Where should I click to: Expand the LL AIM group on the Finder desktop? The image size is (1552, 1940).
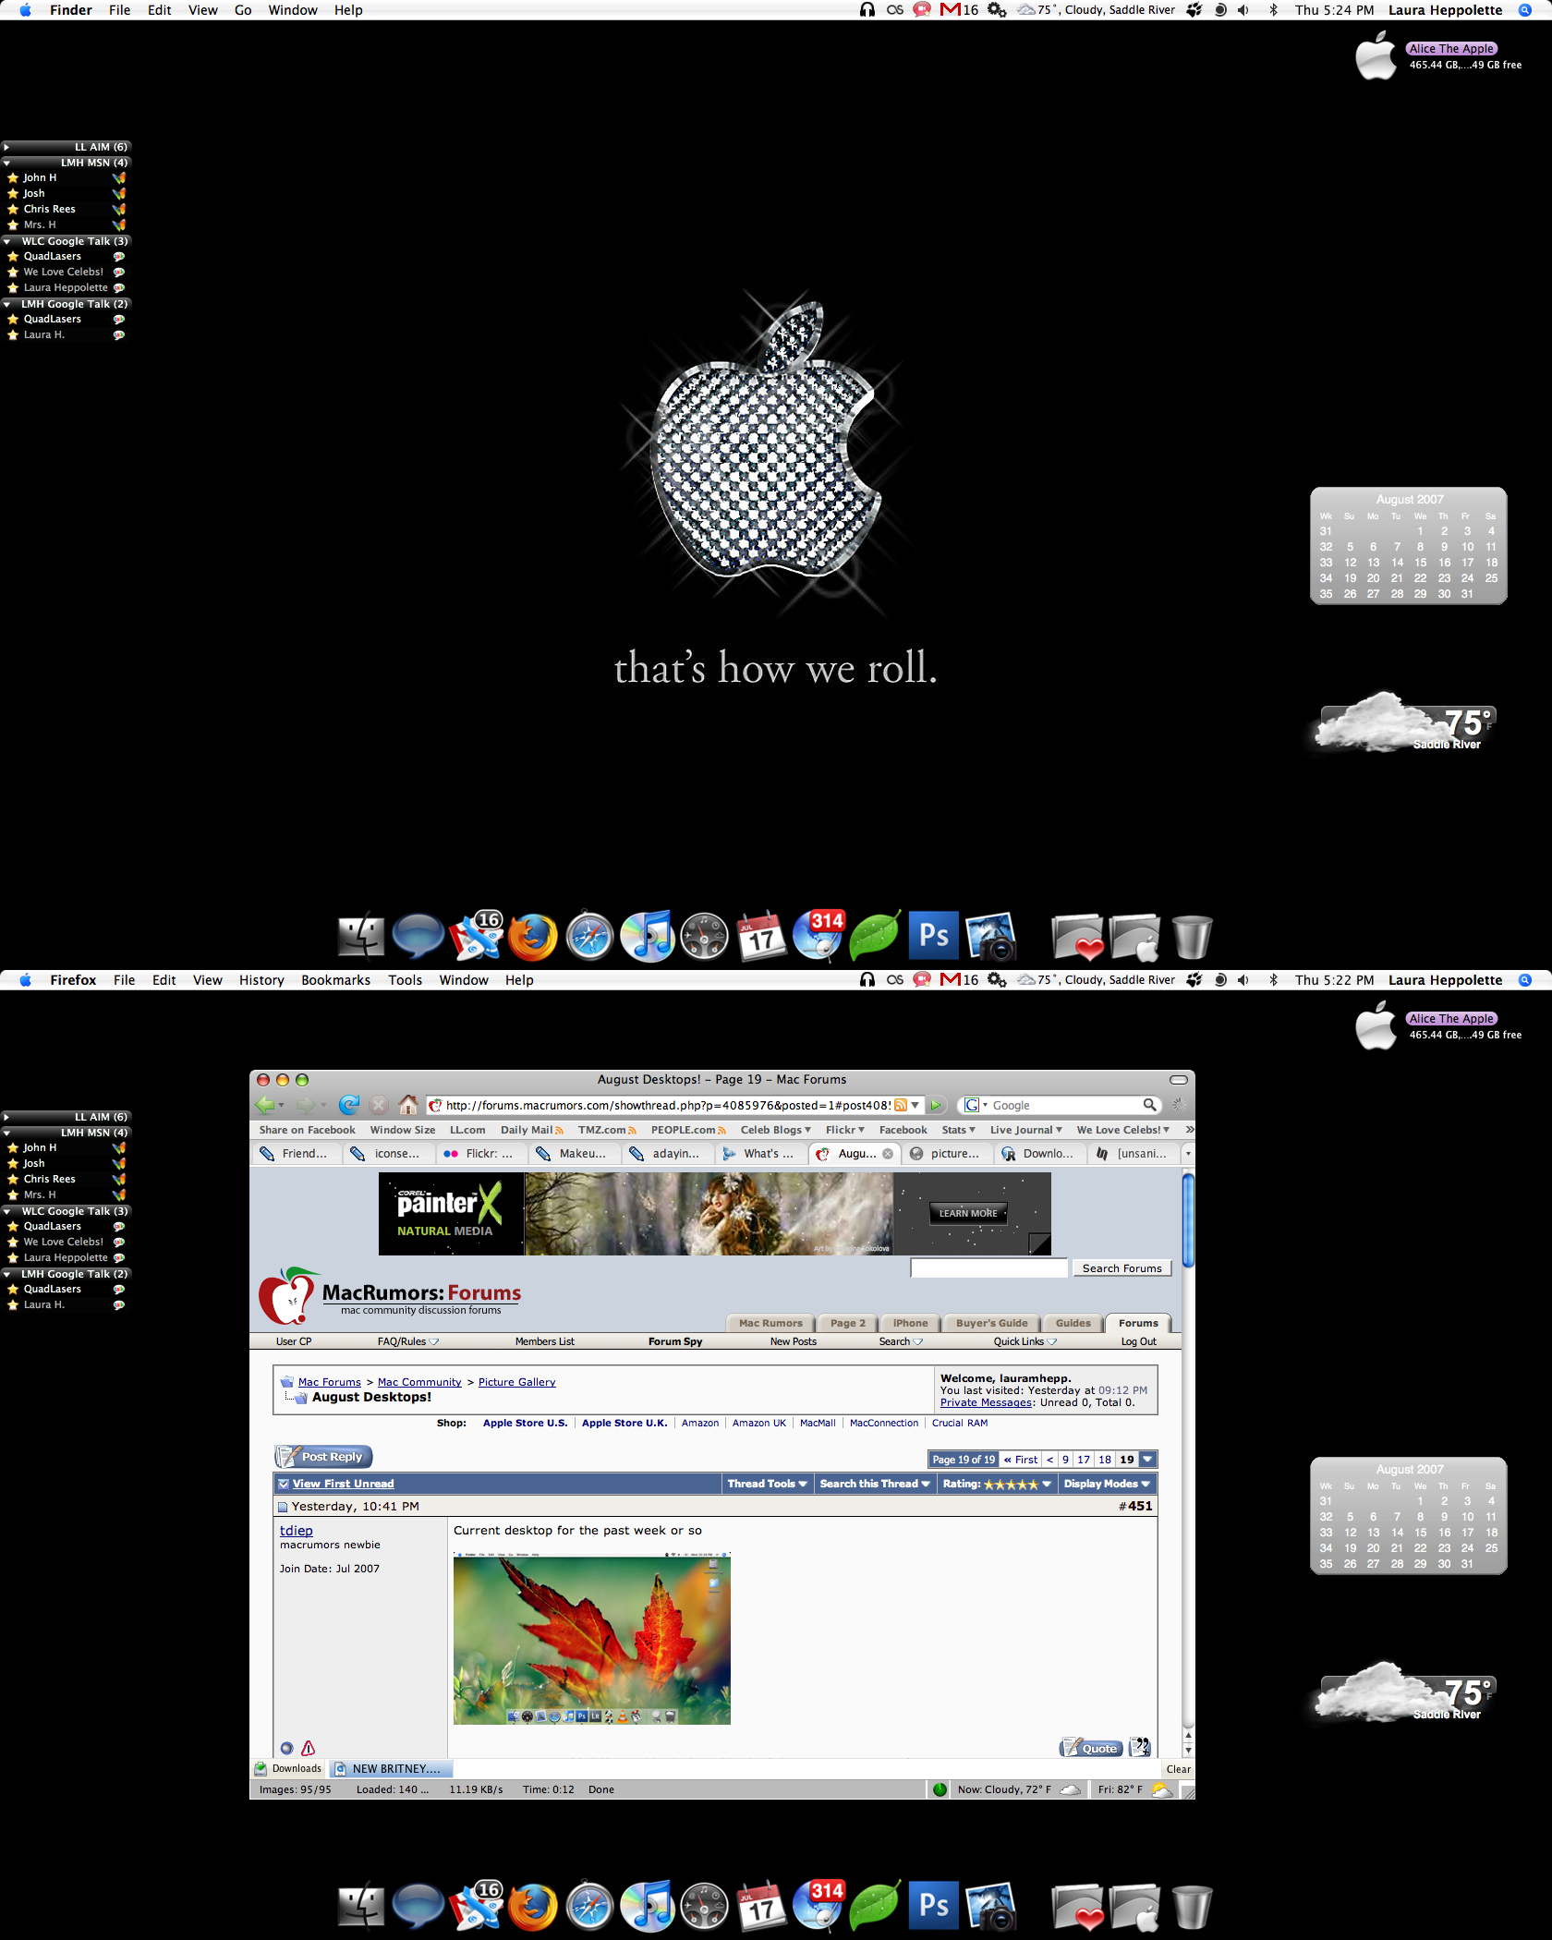6,146
